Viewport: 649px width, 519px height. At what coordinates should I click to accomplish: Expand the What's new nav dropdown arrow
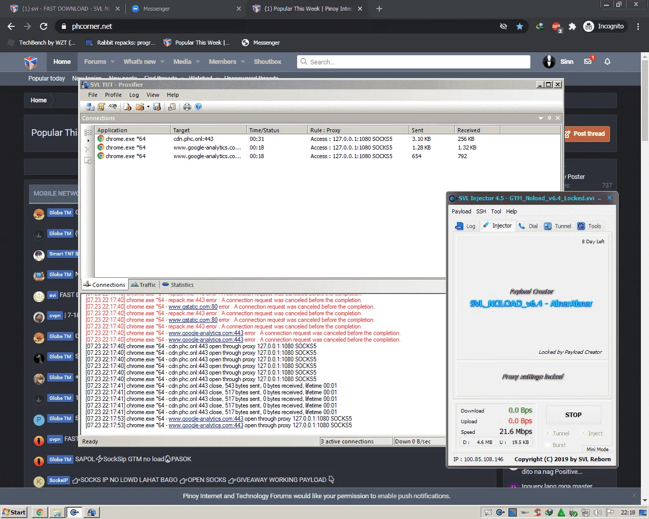tap(163, 62)
